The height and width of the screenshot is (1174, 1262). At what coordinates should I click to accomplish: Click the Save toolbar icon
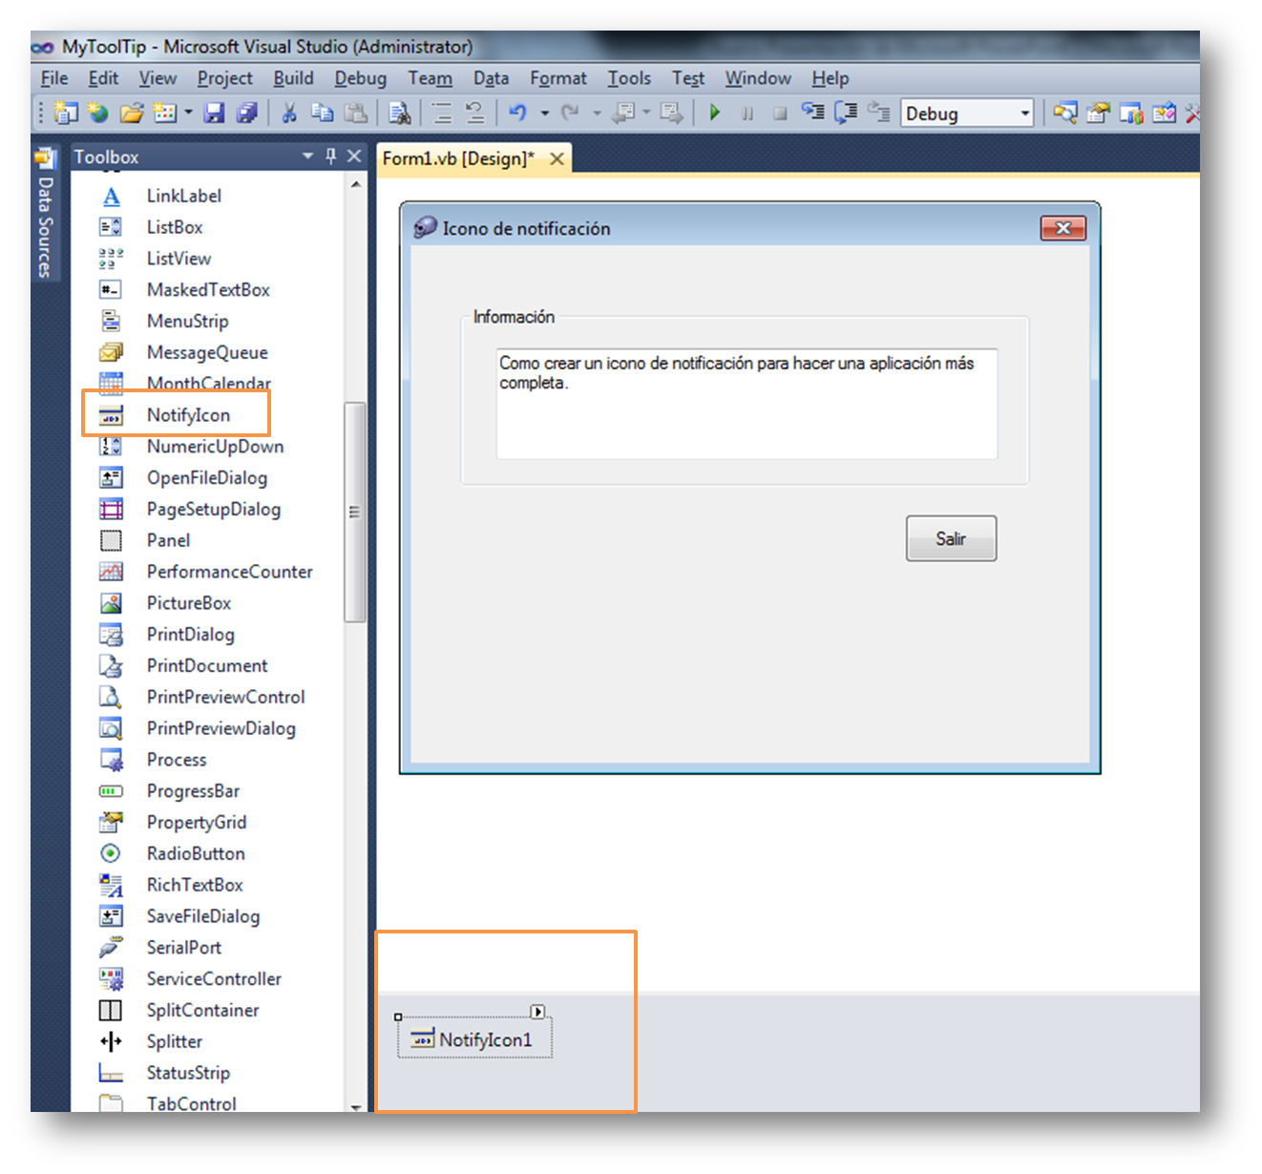point(214,112)
